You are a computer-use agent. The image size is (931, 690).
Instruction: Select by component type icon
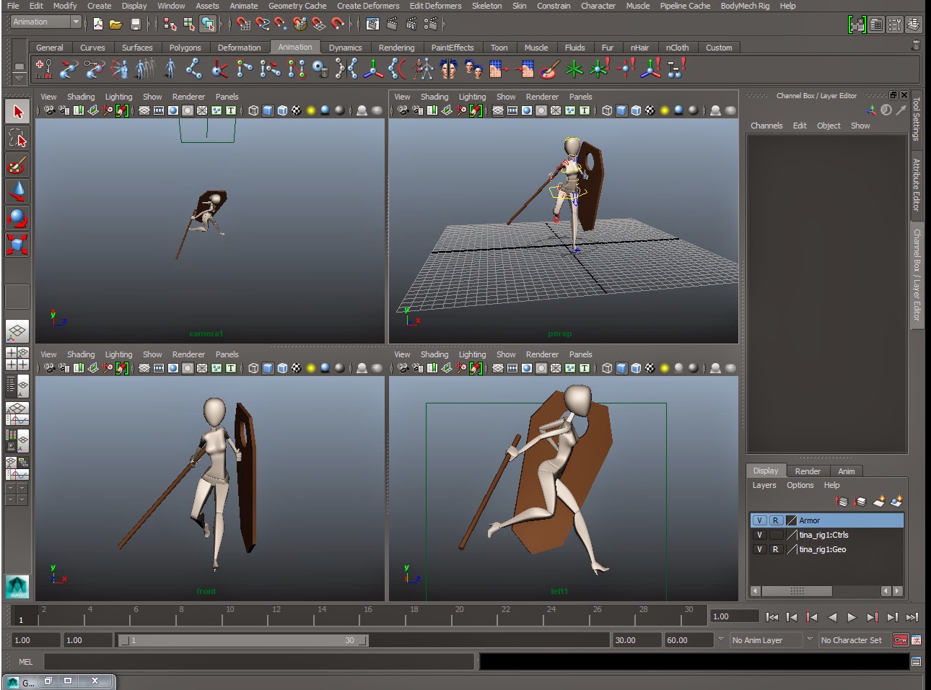(208, 24)
